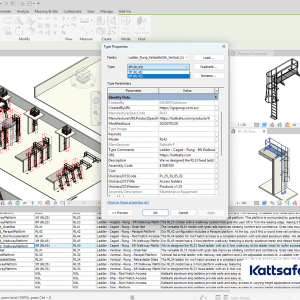
Task: Open the Hide in View dropdown arrow
Action: click(x=68, y=19)
